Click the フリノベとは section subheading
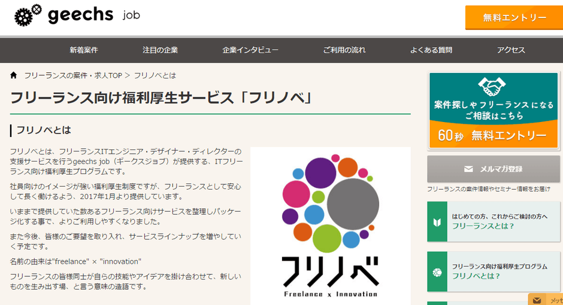 click(44, 130)
